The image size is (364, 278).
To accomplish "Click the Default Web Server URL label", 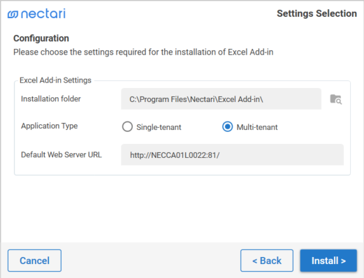I will click(61, 154).
